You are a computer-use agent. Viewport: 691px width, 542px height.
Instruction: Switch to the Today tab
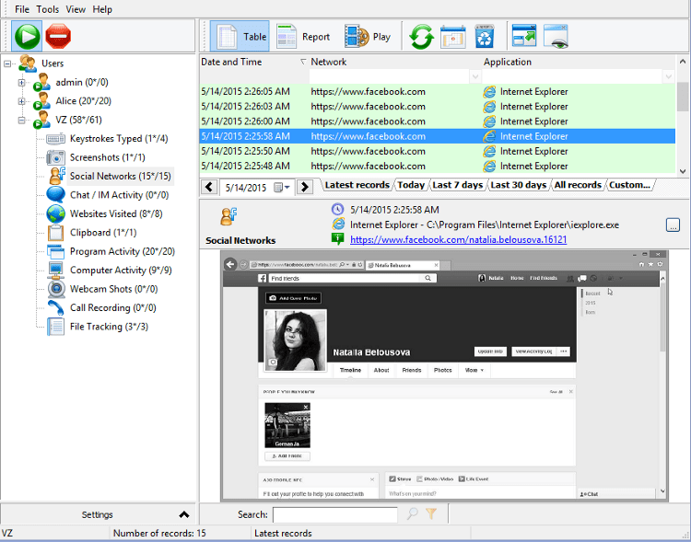point(411,185)
